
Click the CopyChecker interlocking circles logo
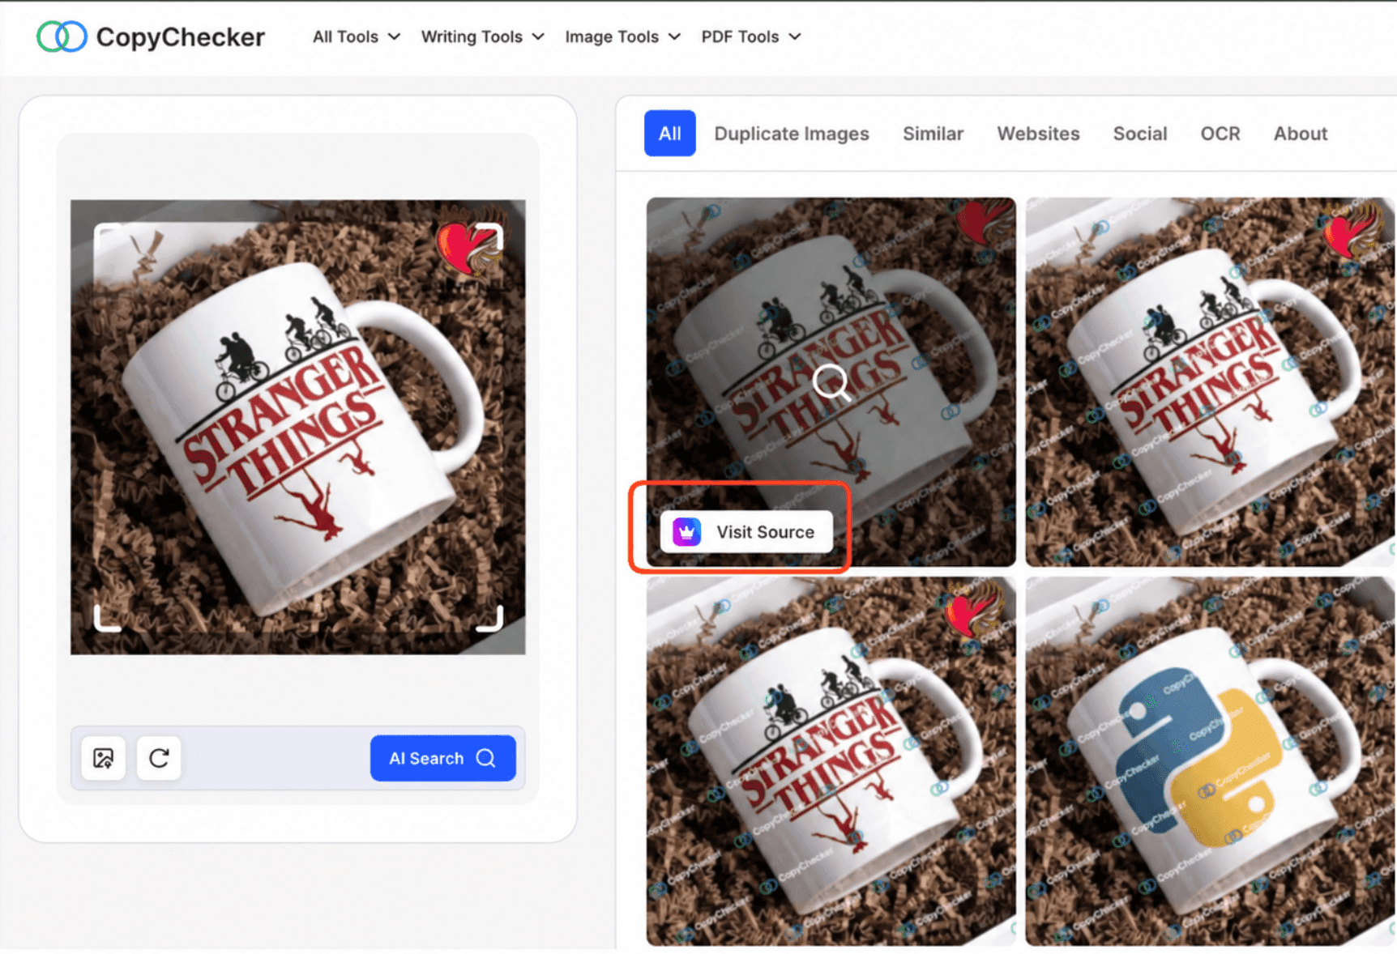62,36
